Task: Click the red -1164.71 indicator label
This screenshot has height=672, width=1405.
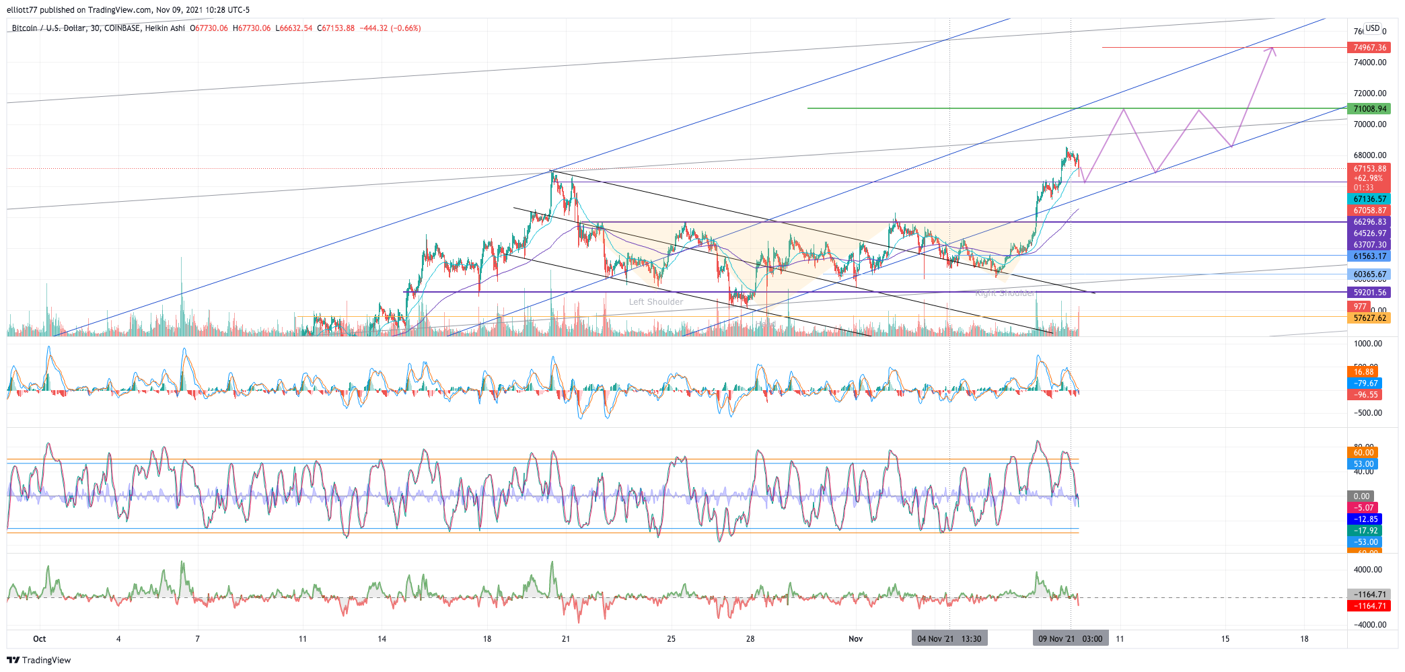Action: coord(1369,606)
